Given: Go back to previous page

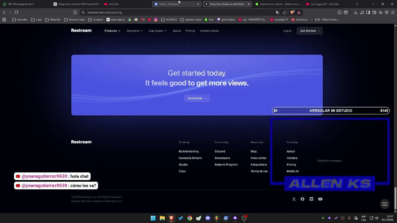Looking at the screenshot, I should 4,12.
